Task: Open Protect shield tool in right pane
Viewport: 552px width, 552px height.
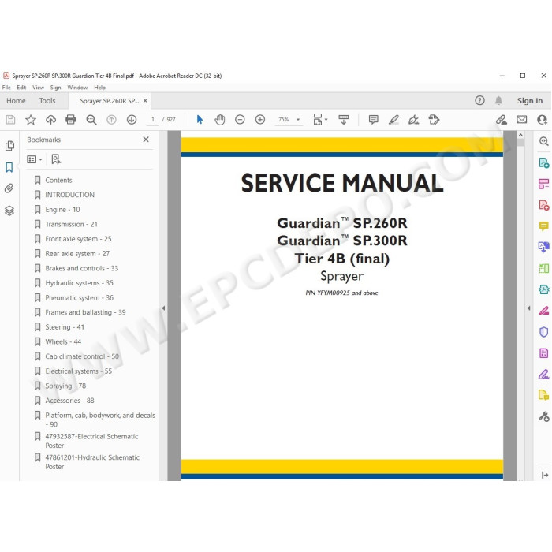Action: click(x=544, y=332)
